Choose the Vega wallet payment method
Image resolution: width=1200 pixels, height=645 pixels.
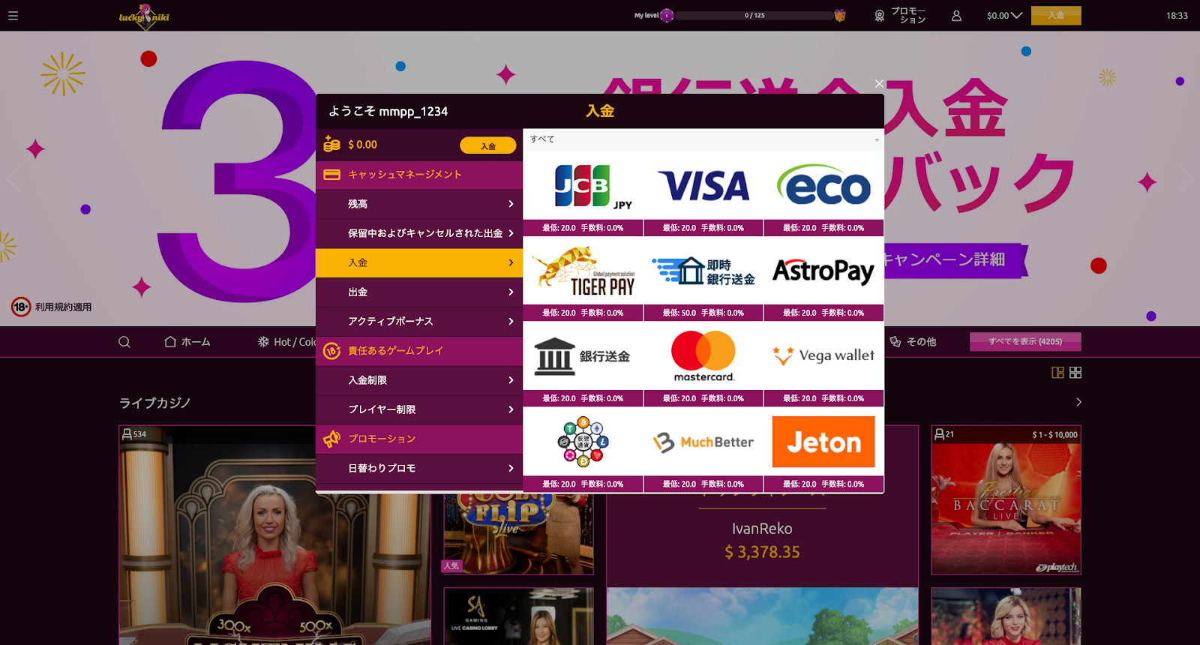tap(823, 364)
